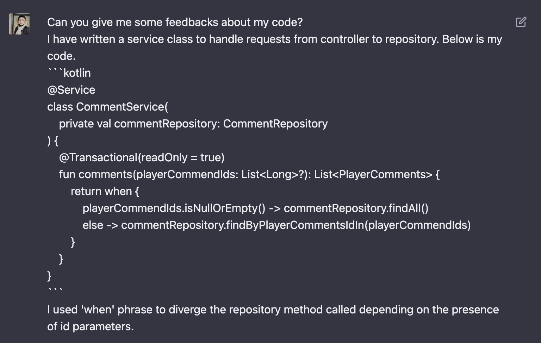Click the text 'of id parameters.'
The width and height of the screenshot is (541, 343).
[x=91, y=326]
